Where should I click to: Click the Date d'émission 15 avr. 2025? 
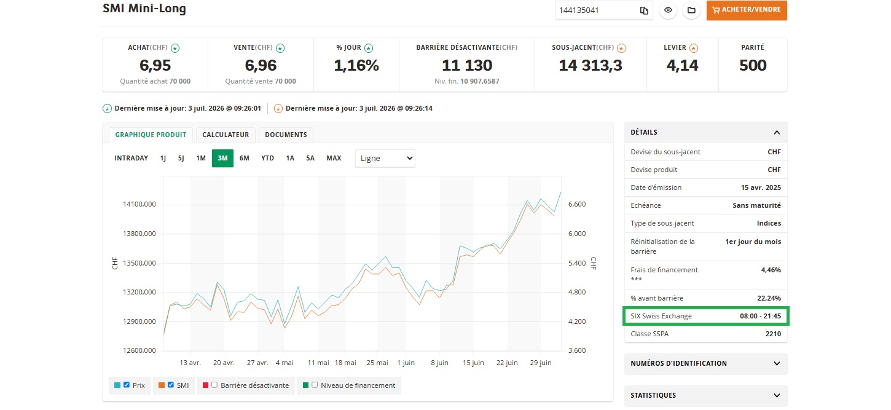(x=761, y=187)
